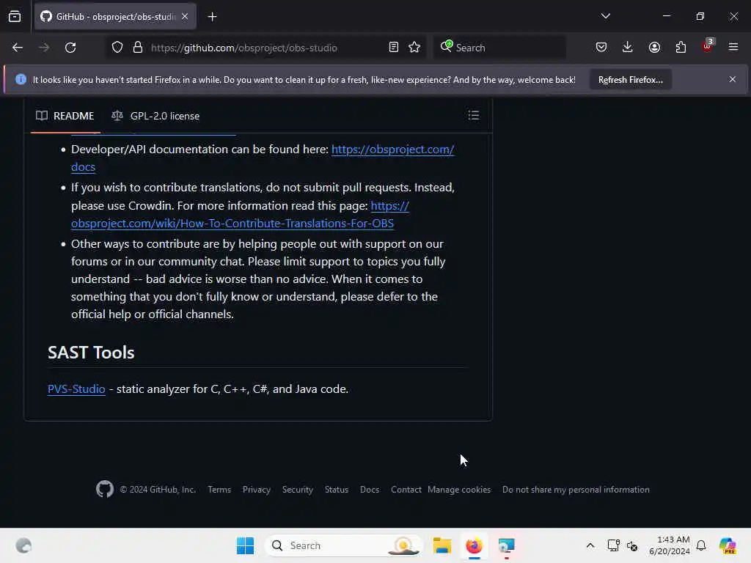This screenshot has width=751, height=563.
Task: Click Refresh Firefox button
Action: (630, 80)
